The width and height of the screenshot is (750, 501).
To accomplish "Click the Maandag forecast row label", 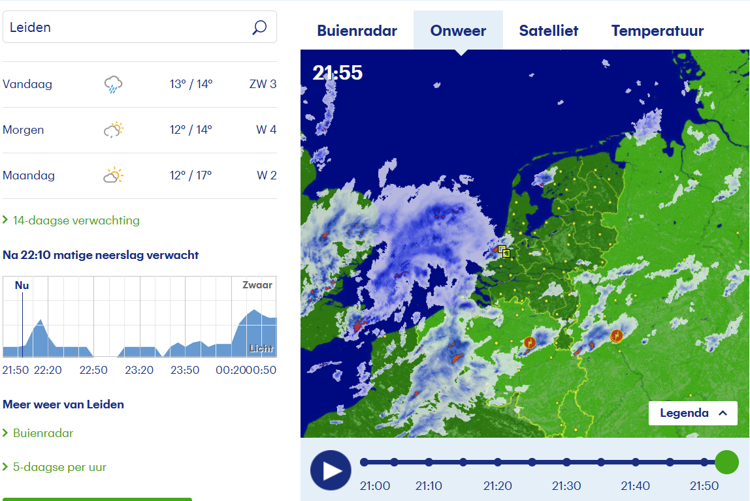I will point(29,175).
